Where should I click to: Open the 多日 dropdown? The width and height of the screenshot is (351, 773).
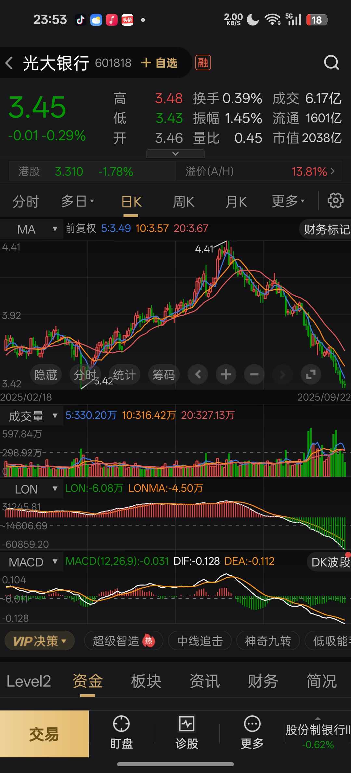(x=77, y=201)
